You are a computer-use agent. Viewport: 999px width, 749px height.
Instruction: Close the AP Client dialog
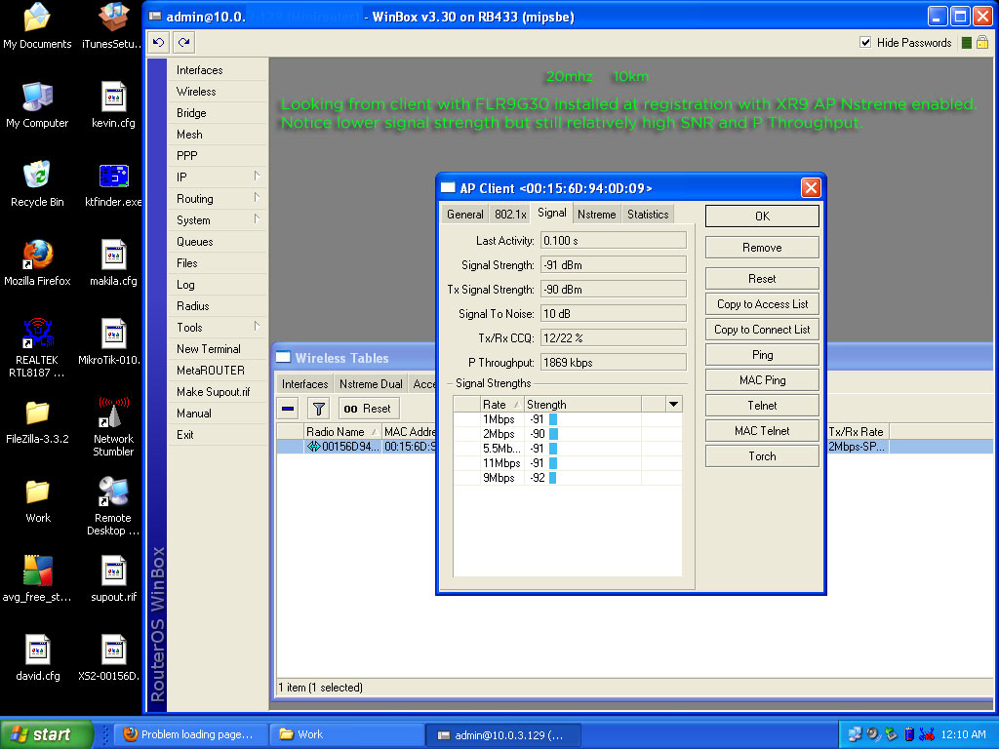click(811, 188)
